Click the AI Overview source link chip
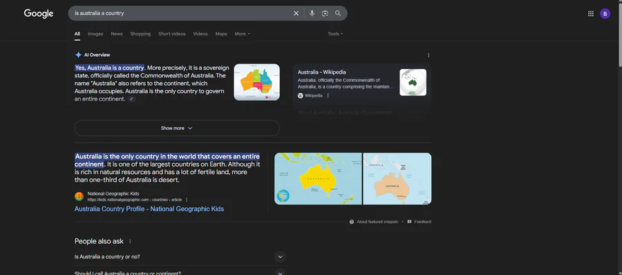Screen dimensions: 622x275 click(x=132, y=99)
